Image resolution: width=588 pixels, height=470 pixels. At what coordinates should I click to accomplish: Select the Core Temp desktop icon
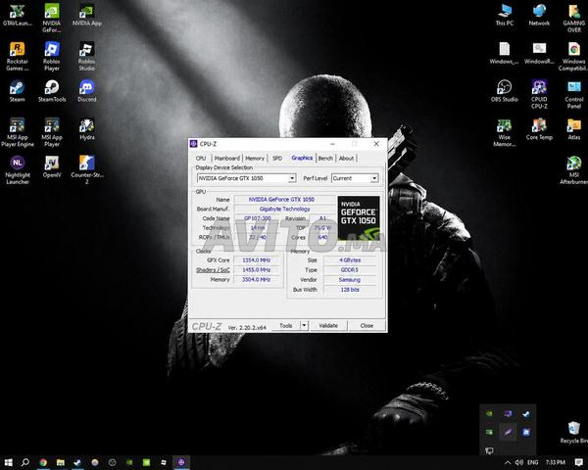click(539, 129)
